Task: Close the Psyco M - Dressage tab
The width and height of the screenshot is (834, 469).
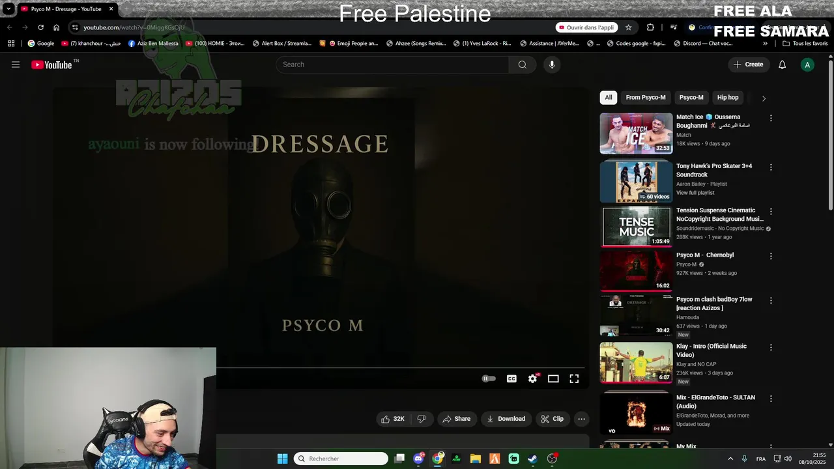Action: click(x=111, y=9)
